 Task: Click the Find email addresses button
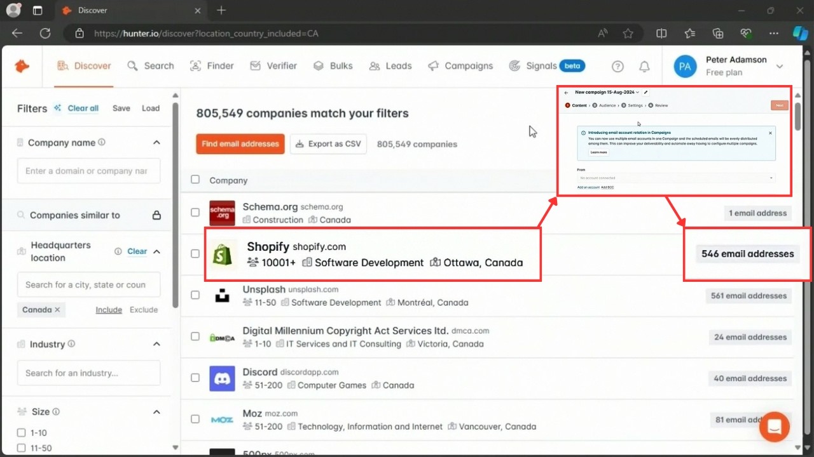click(240, 144)
